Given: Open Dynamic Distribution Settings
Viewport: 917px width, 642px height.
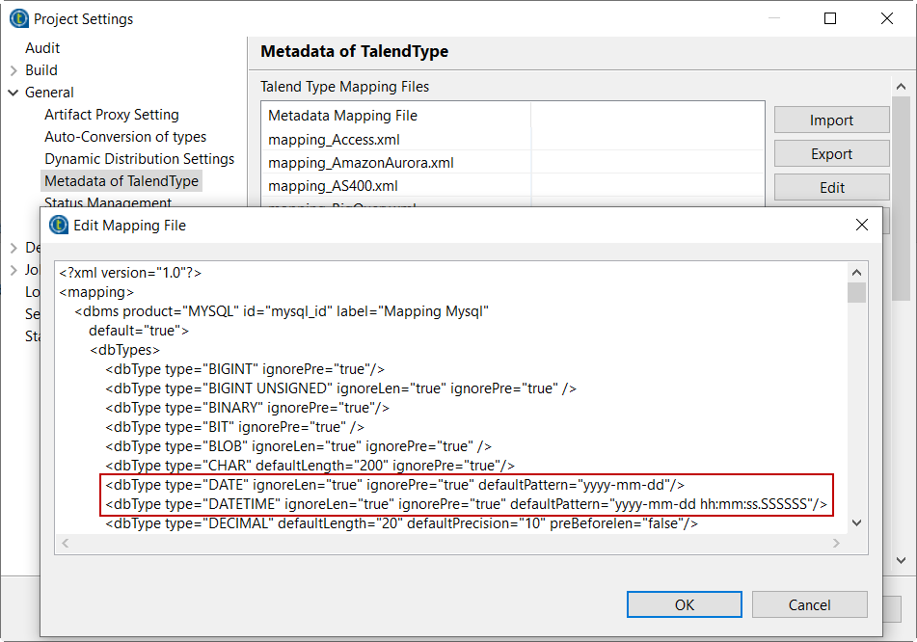Looking at the screenshot, I should point(139,159).
